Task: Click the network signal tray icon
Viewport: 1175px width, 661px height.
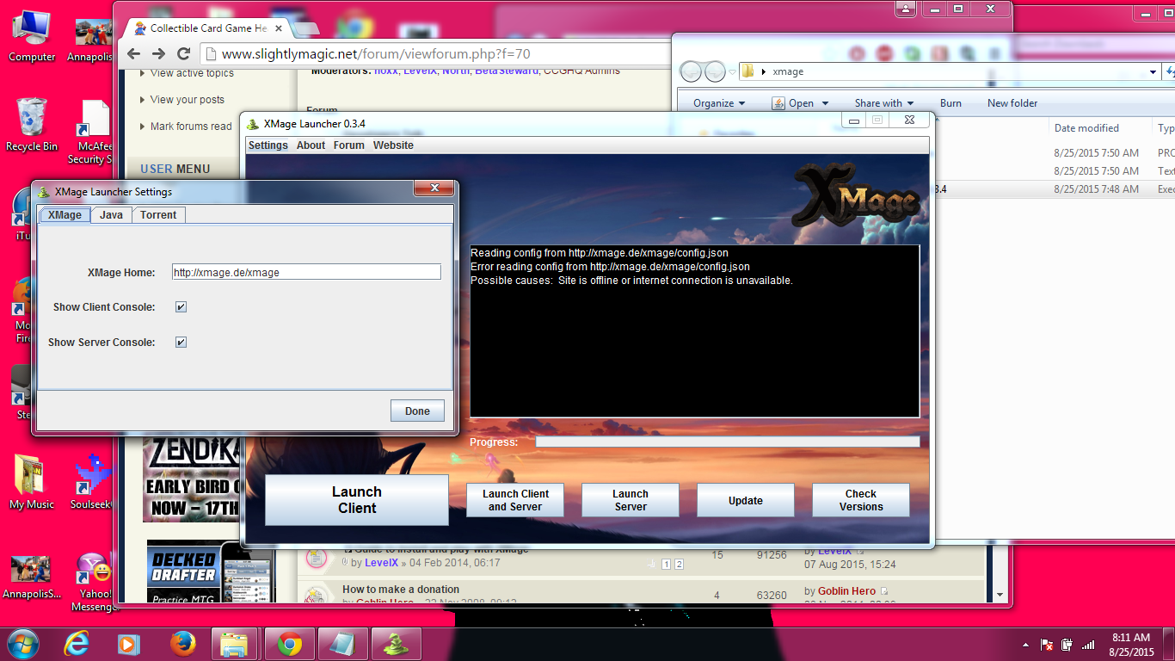Action: click(x=1088, y=644)
